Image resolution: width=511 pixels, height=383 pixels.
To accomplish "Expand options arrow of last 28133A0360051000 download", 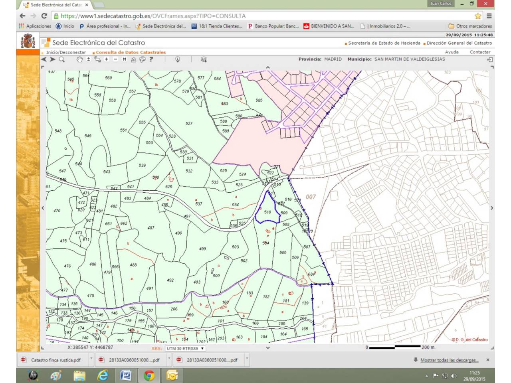I will click(247, 359).
